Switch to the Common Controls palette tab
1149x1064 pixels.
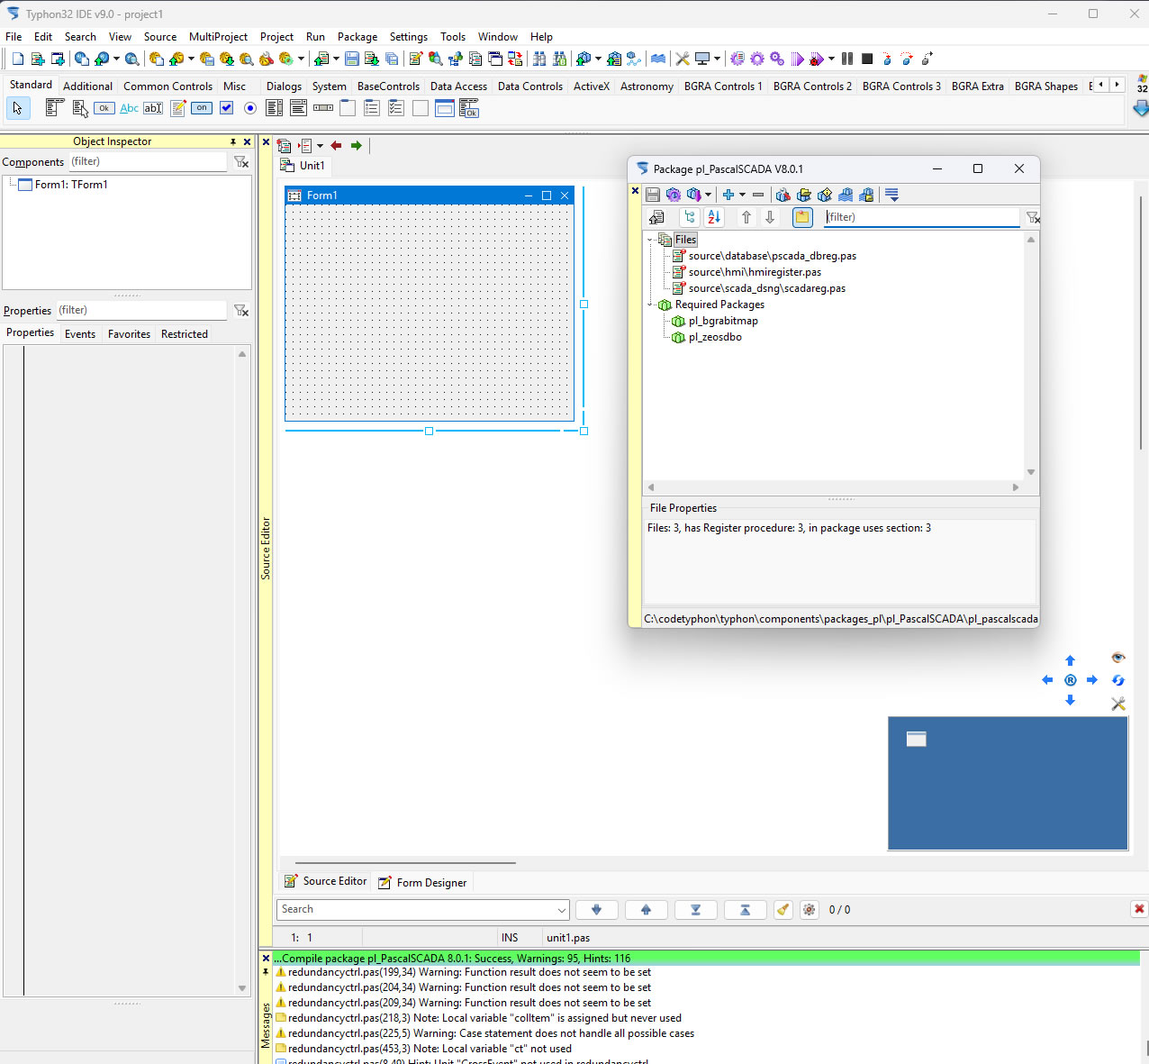pyautogui.click(x=167, y=86)
